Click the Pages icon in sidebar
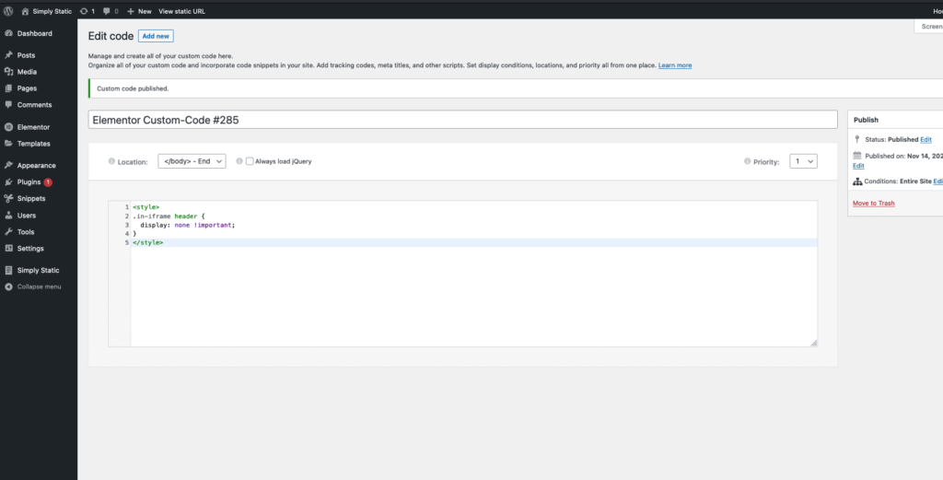Screen dimensions: 943x480 [x=8, y=88]
